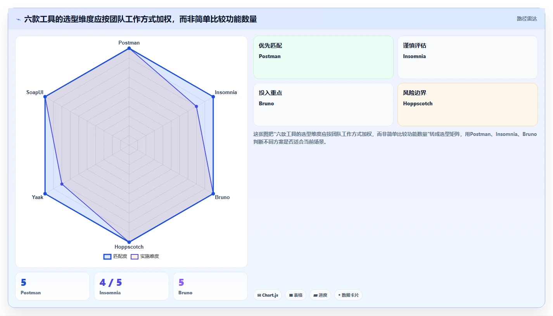Toggle the 实施难度 legend item
The image size is (553, 316).
click(x=145, y=256)
